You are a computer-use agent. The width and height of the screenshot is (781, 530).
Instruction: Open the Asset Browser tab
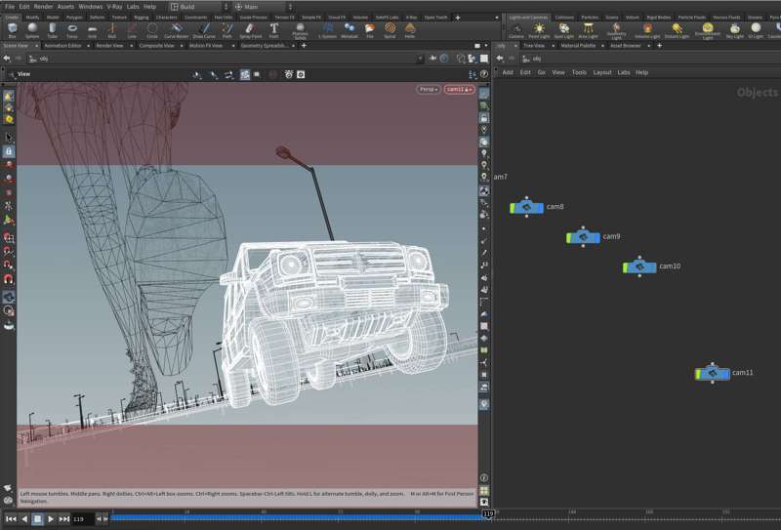tap(626, 45)
